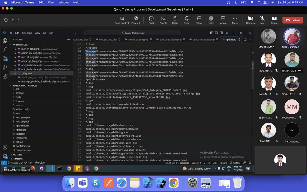
Task: Toggle VS Code primary side bar layout
Action: tap(212, 33)
